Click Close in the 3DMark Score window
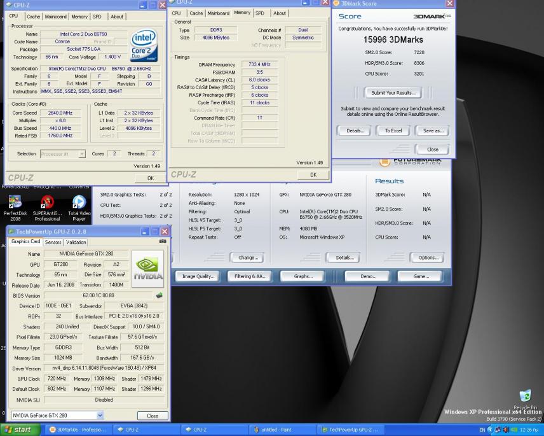The height and width of the screenshot is (436, 544). click(432, 150)
